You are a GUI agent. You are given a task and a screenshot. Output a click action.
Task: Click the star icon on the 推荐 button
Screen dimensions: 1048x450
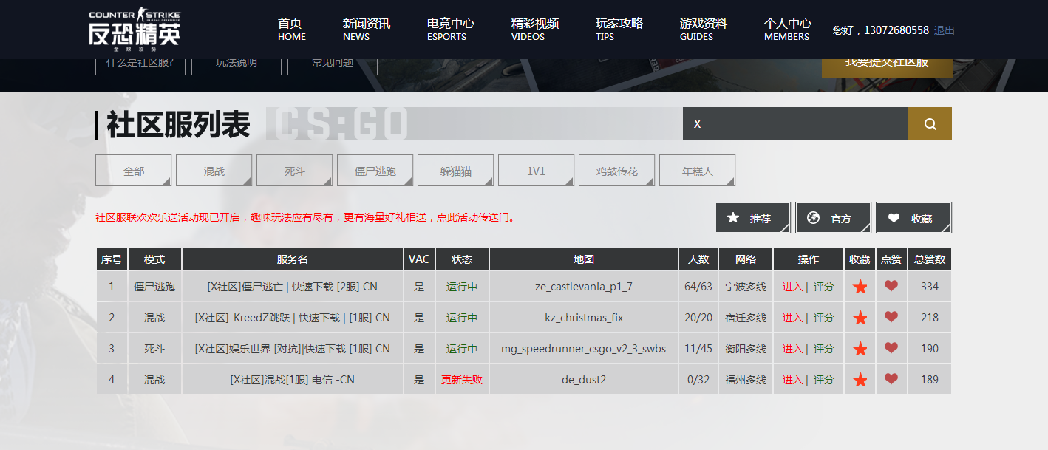point(733,217)
